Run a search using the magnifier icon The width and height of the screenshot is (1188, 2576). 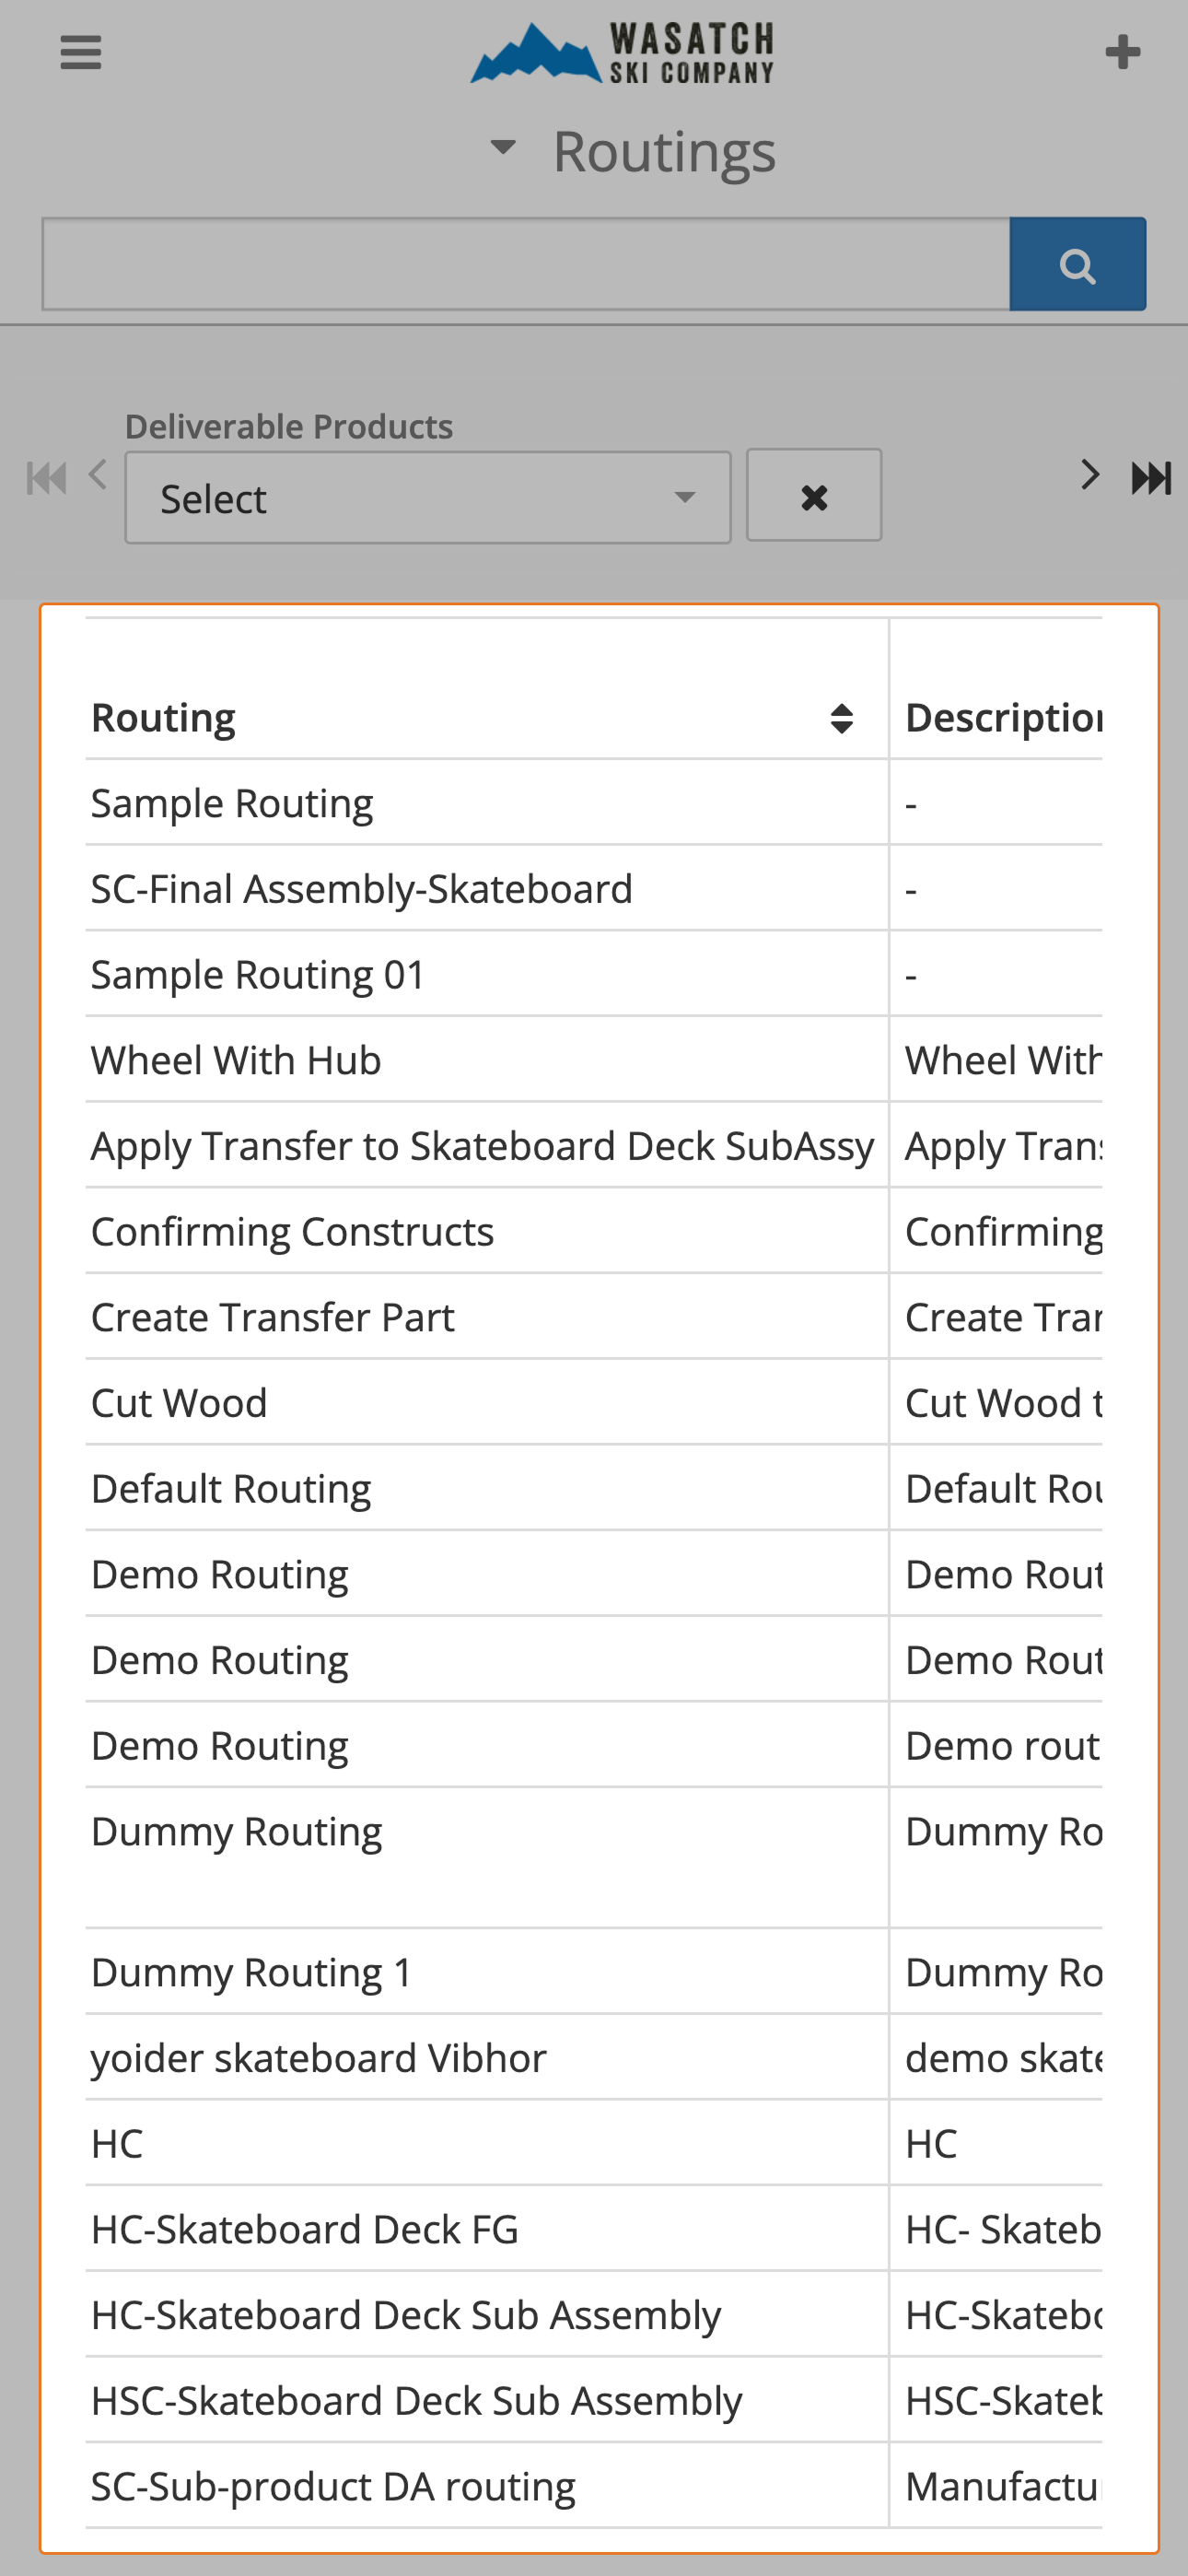[x=1078, y=264]
